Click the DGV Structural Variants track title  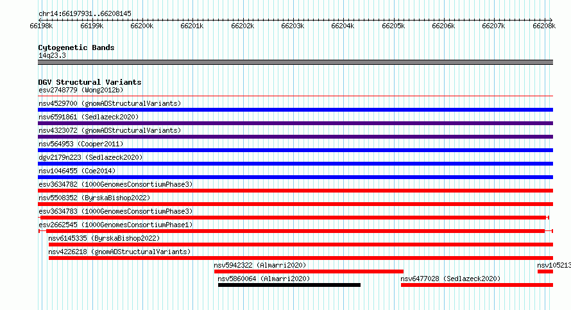[90, 82]
